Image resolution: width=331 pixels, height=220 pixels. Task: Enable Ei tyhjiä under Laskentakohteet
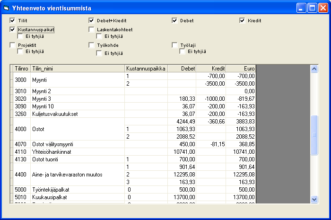coord(99,36)
